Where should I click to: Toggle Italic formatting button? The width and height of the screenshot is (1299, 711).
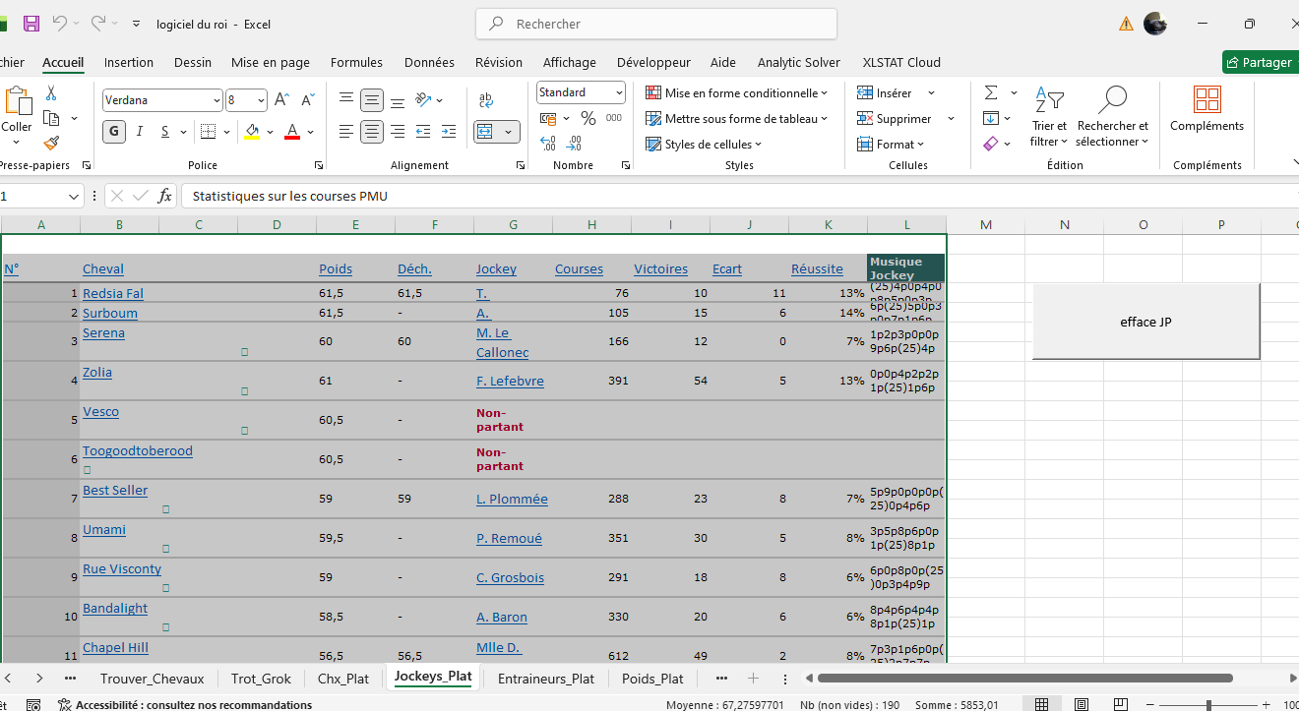tap(140, 132)
